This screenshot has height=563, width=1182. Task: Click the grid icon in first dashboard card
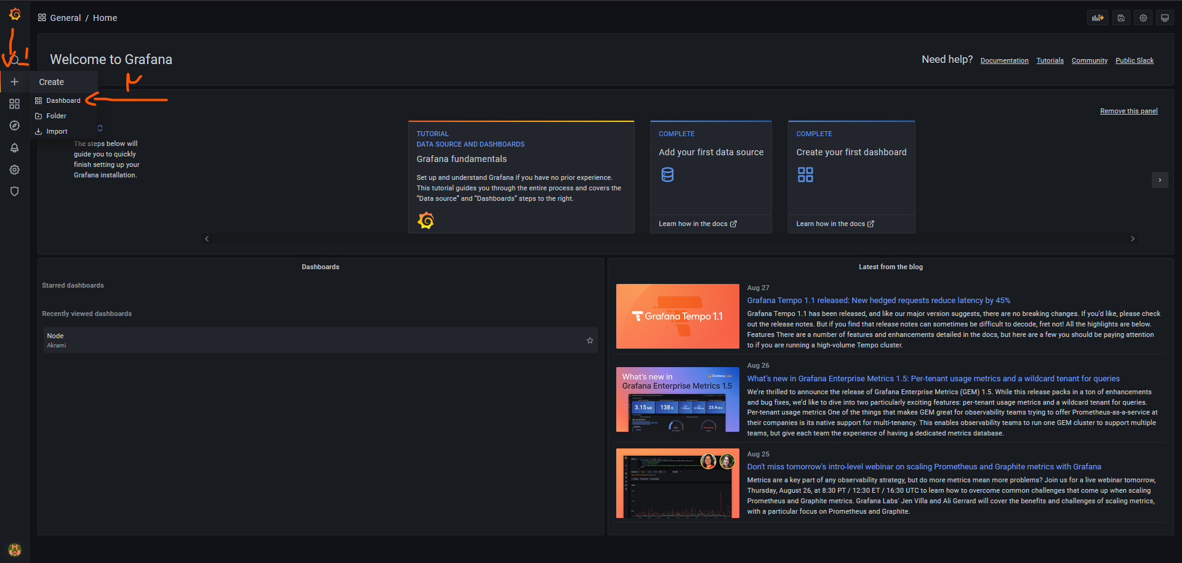click(805, 175)
